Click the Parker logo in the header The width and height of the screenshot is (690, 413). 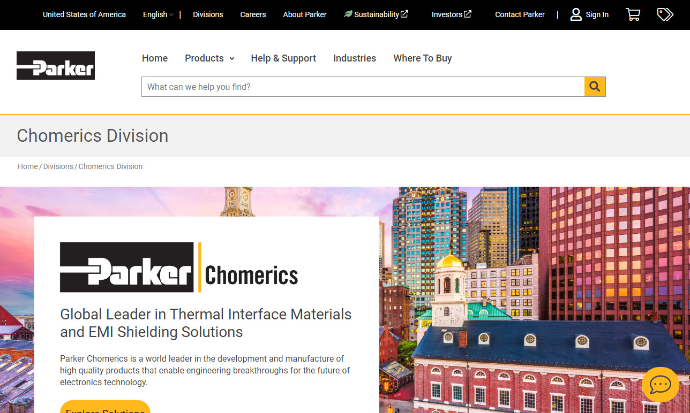pyautogui.click(x=55, y=65)
